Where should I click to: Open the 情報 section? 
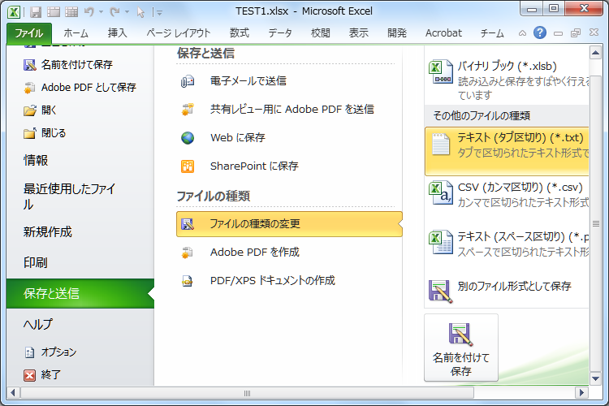point(36,160)
